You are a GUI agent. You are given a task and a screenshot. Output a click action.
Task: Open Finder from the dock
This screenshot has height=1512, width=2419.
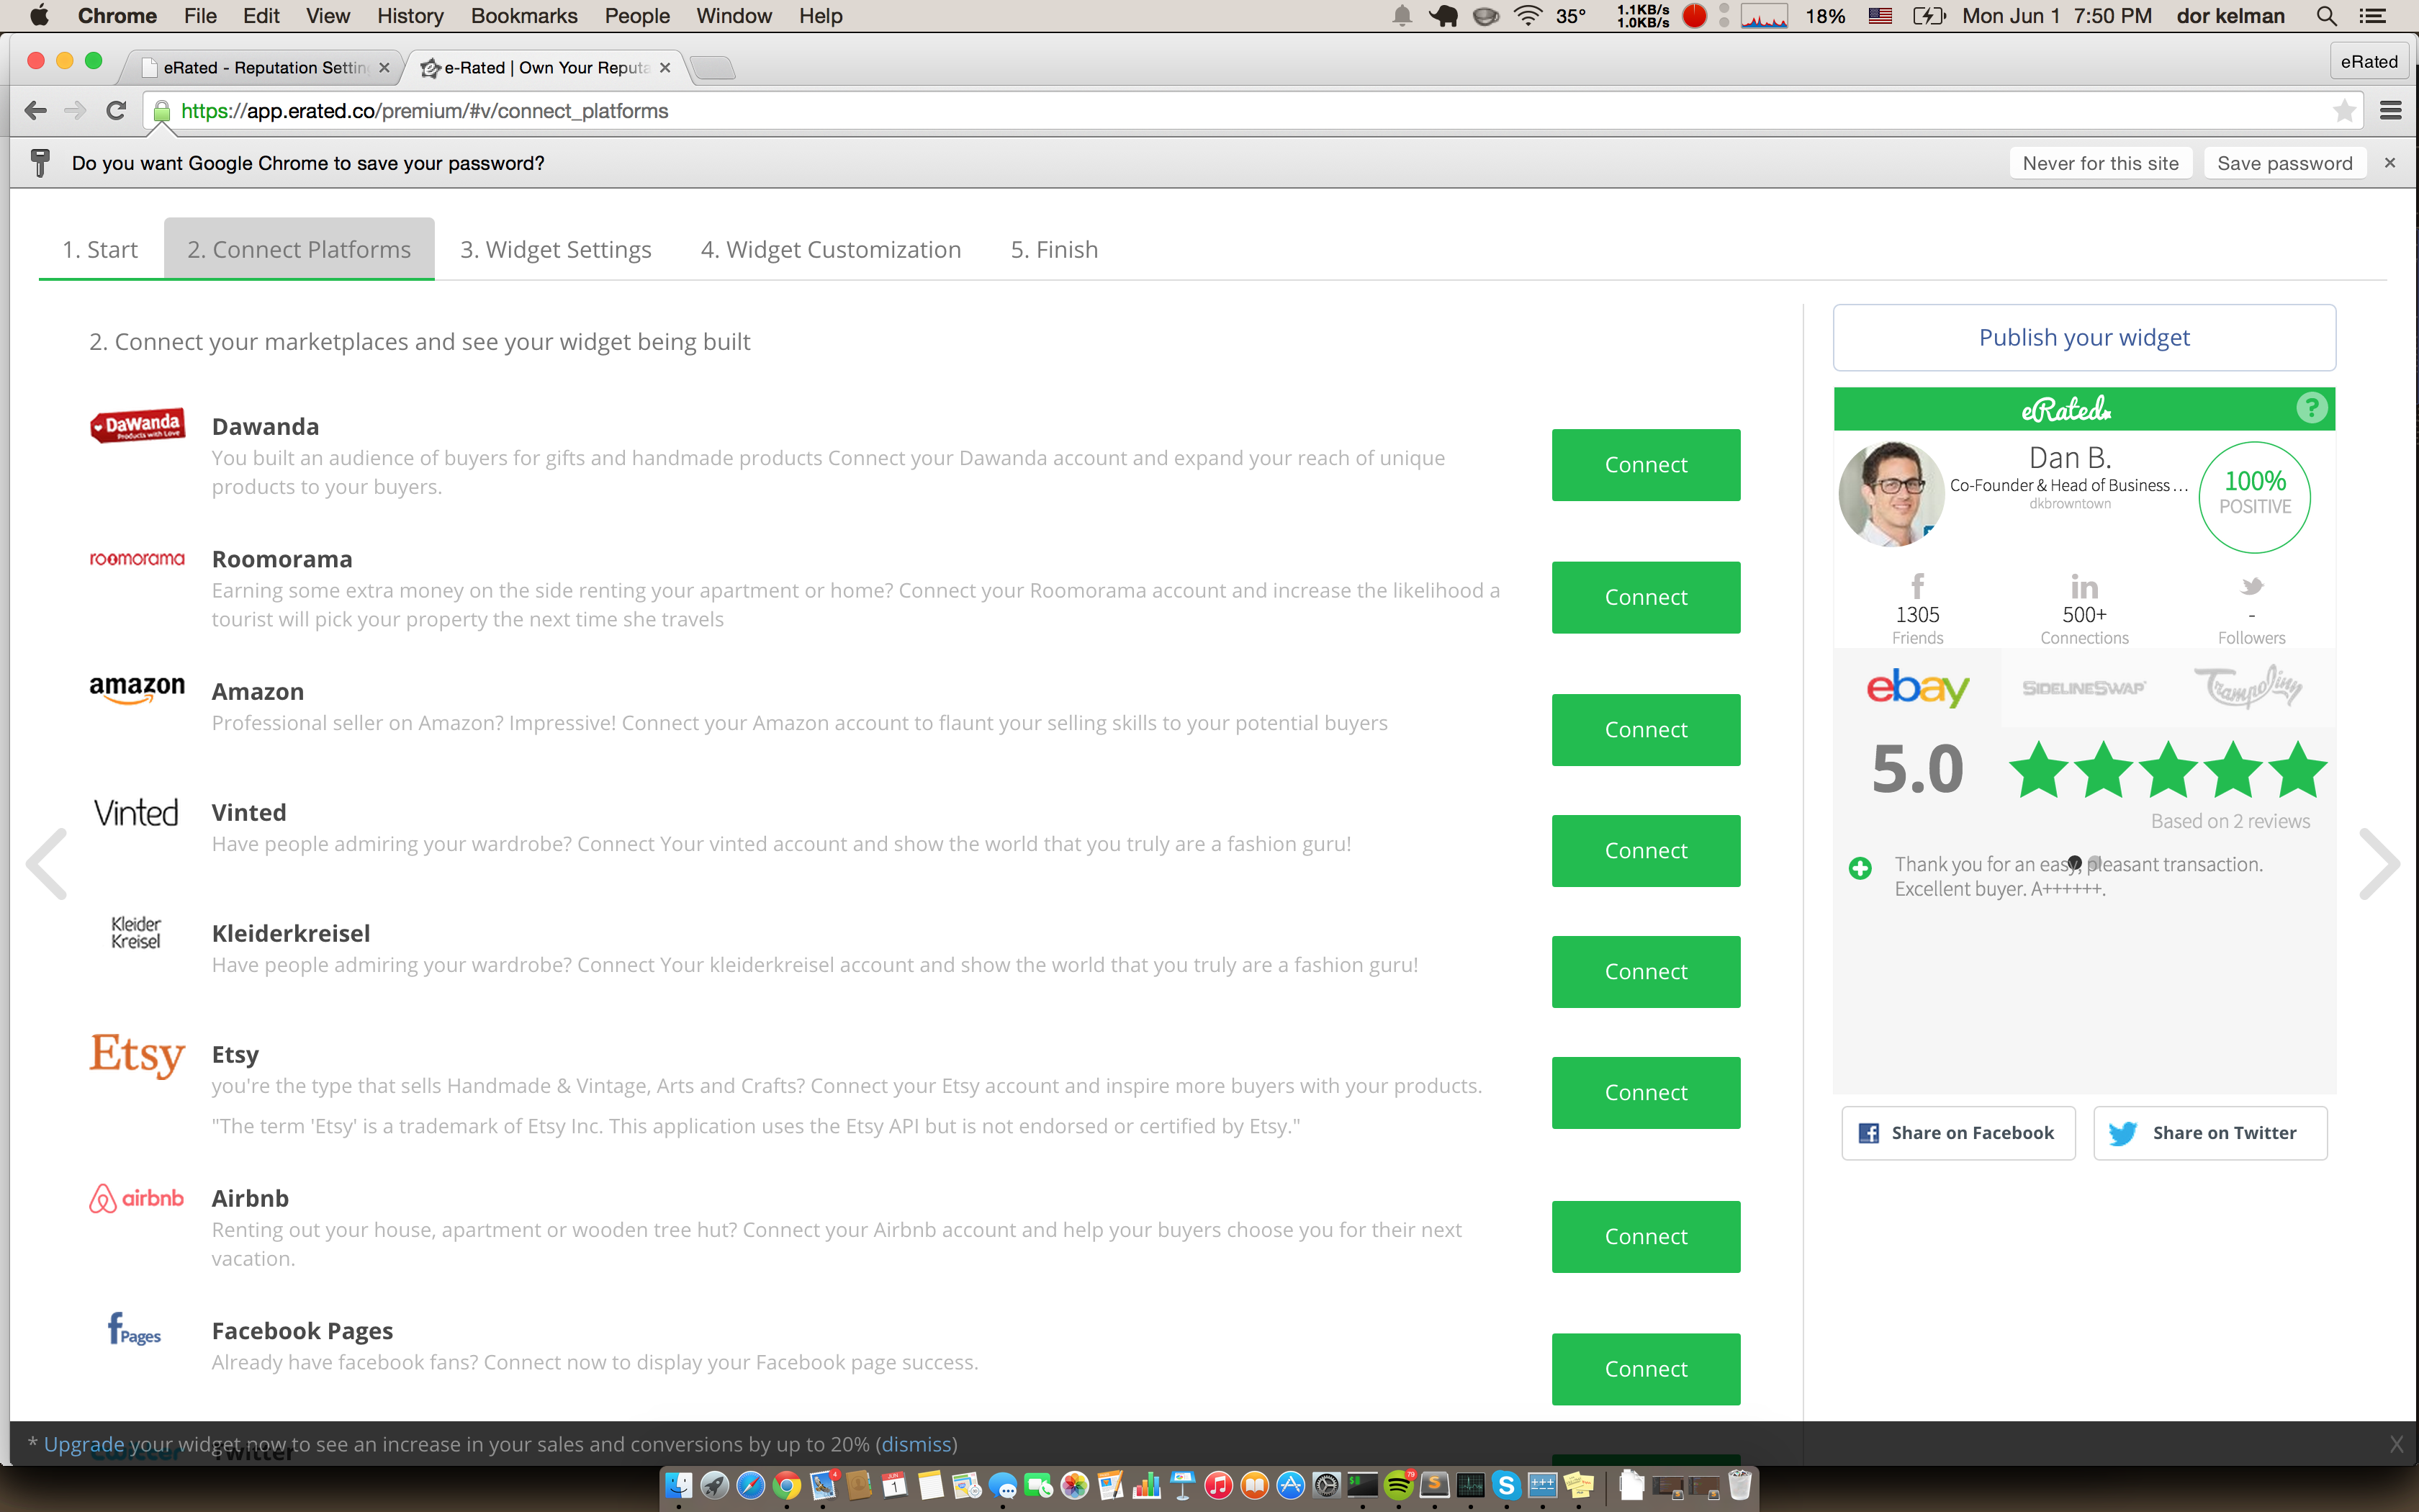pos(679,1486)
